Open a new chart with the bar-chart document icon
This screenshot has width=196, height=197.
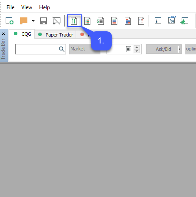click(74, 21)
